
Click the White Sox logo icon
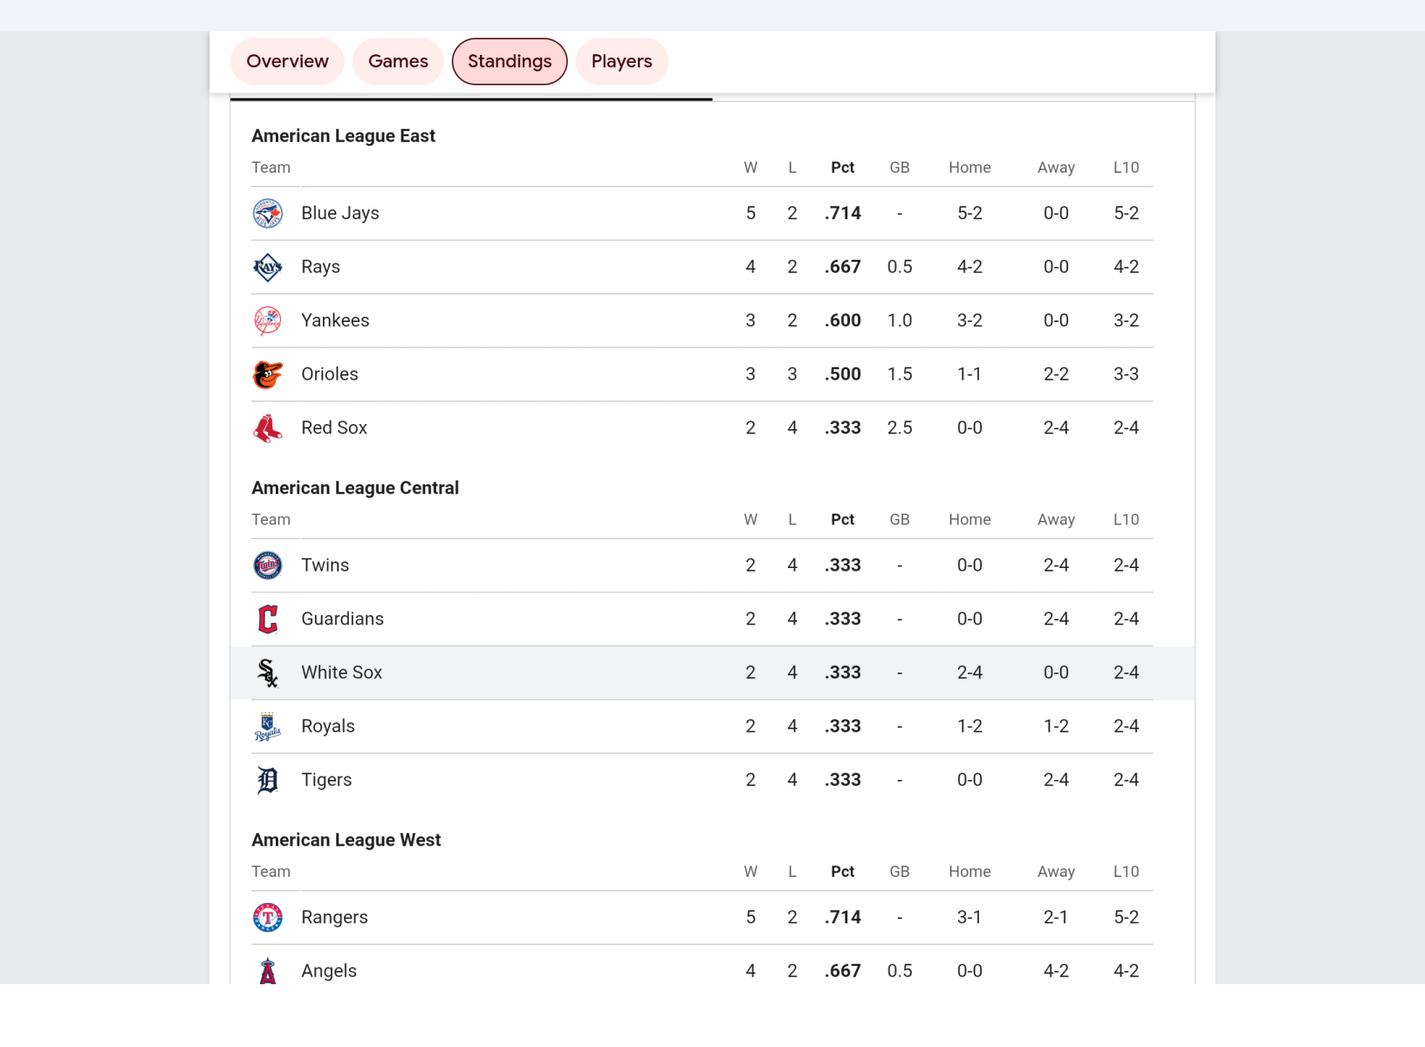tap(268, 673)
